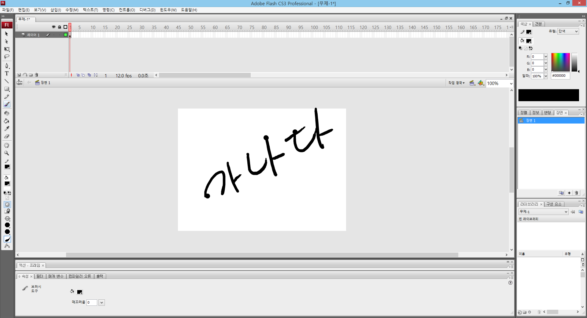Open the stage zoom 100% dropdown
587x318 pixels.
point(511,83)
